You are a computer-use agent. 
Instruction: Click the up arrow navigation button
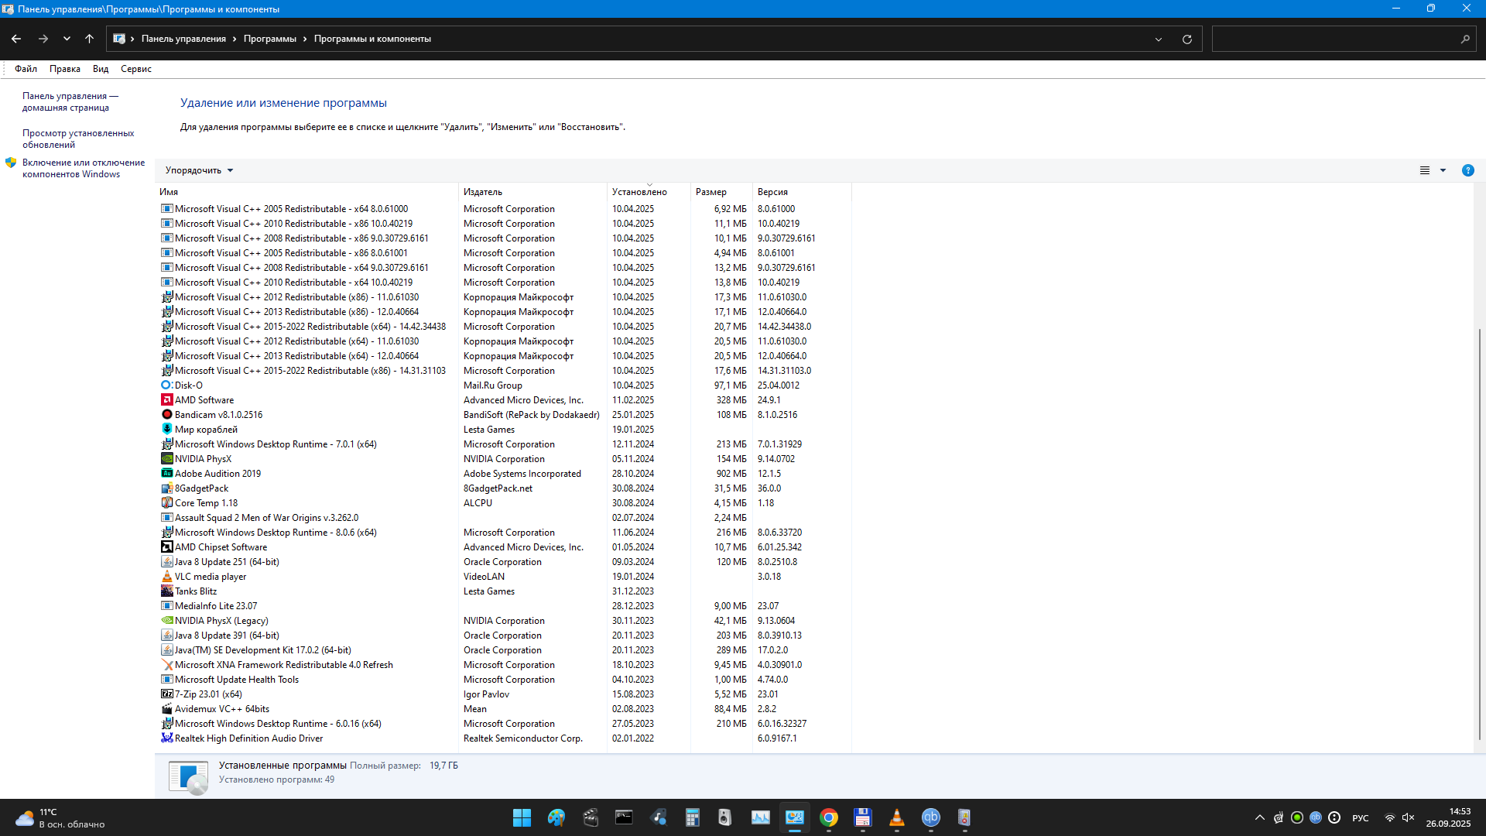[x=89, y=39]
